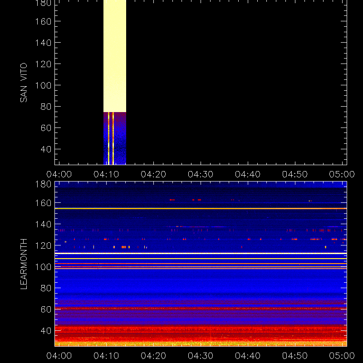
Task: Pick the 140 tick label on Learmonth plot
Action: (43, 224)
